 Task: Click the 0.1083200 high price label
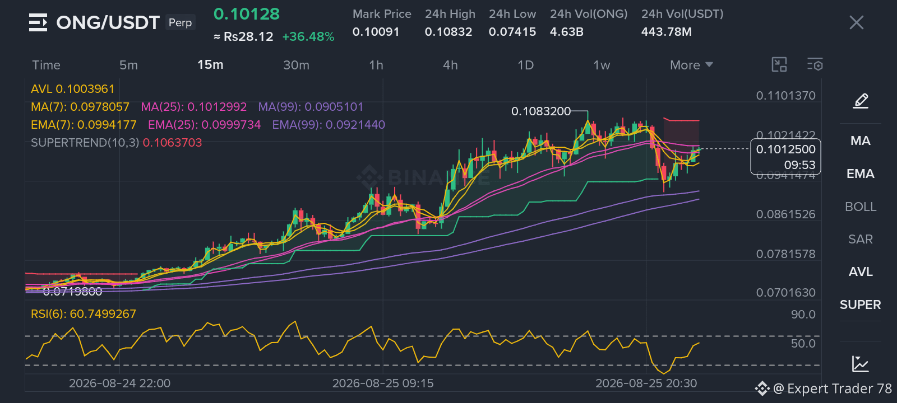(x=540, y=111)
